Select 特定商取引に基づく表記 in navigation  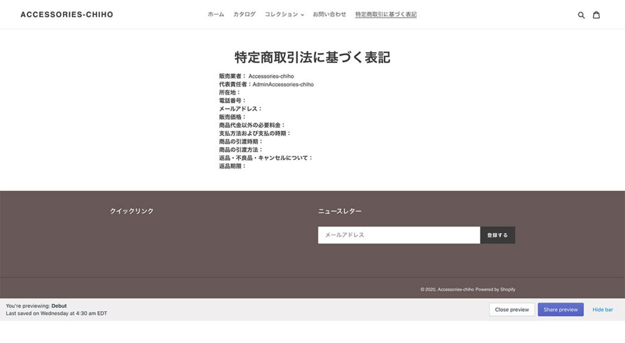coord(386,14)
